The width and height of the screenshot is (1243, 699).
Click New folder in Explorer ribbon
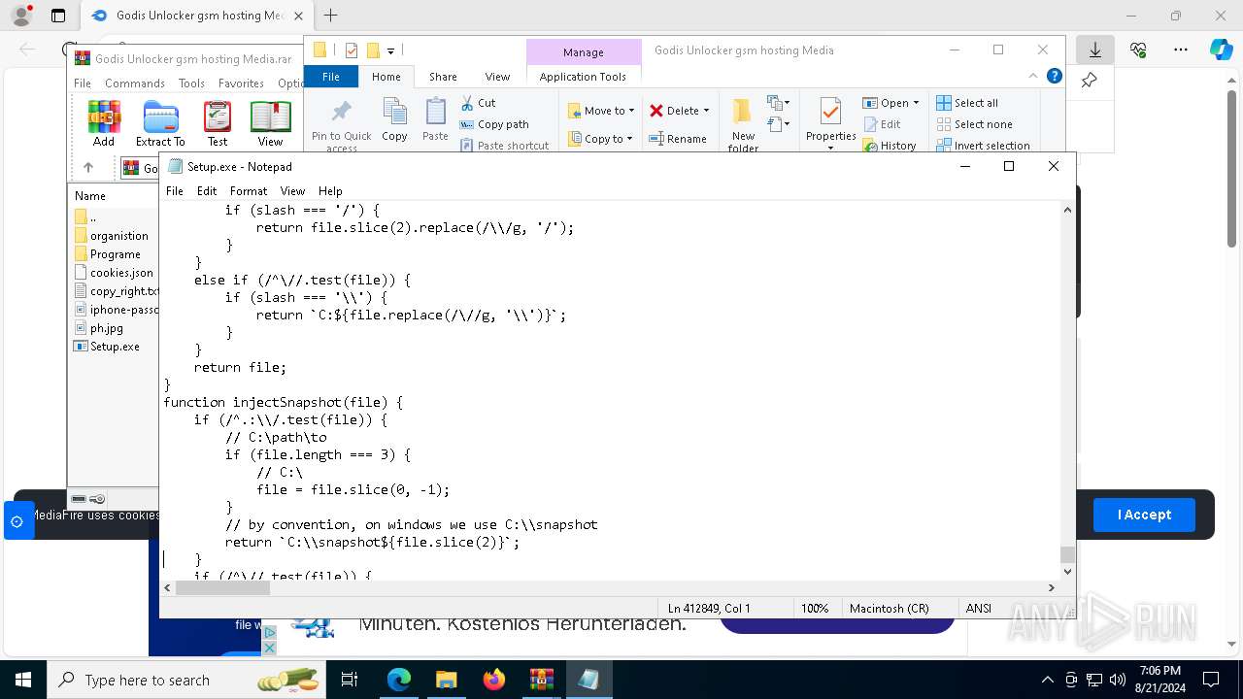coord(744,125)
